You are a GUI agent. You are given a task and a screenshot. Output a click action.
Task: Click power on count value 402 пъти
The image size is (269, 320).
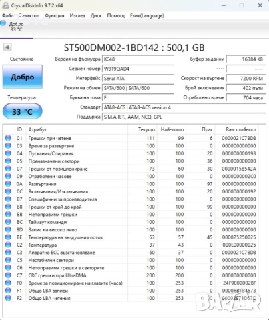[x=246, y=88]
